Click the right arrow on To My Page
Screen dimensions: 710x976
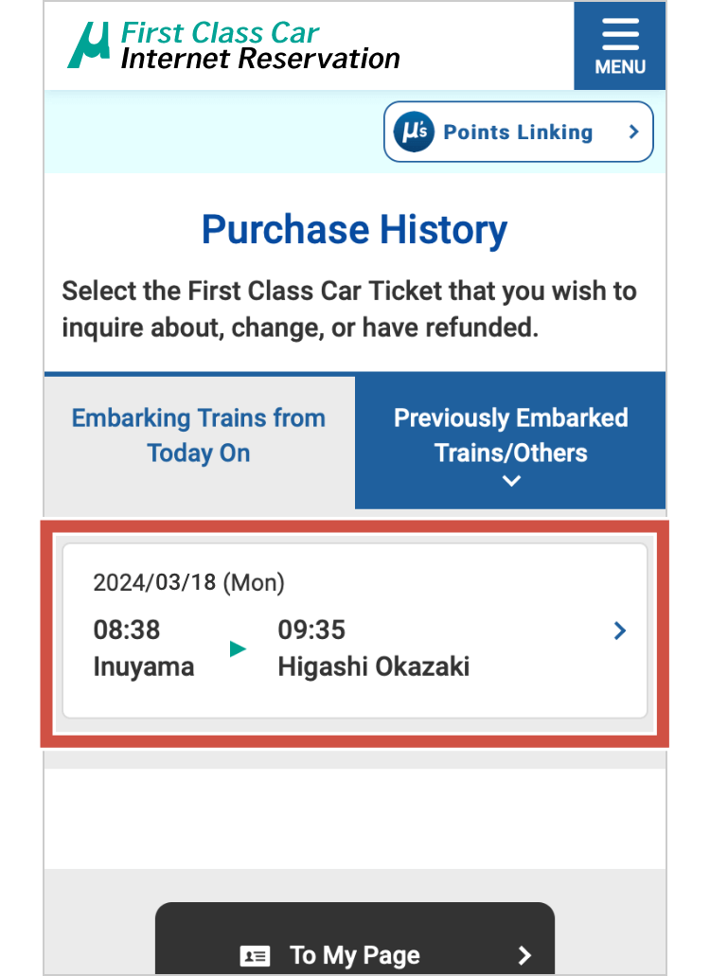tap(525, 955)
